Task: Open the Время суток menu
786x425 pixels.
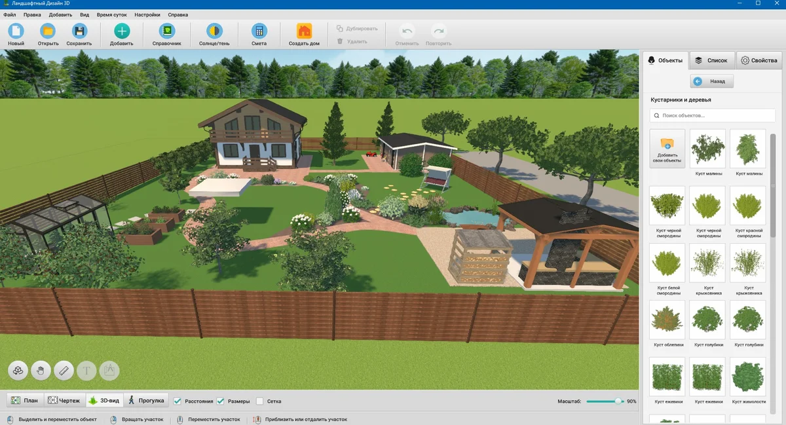Action: 111,14
